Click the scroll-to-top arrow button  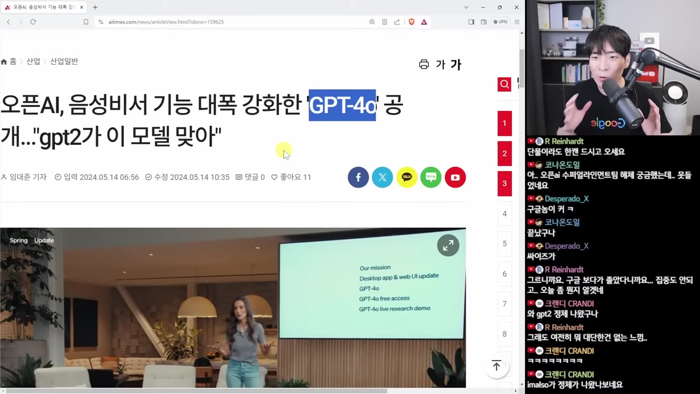496,366
